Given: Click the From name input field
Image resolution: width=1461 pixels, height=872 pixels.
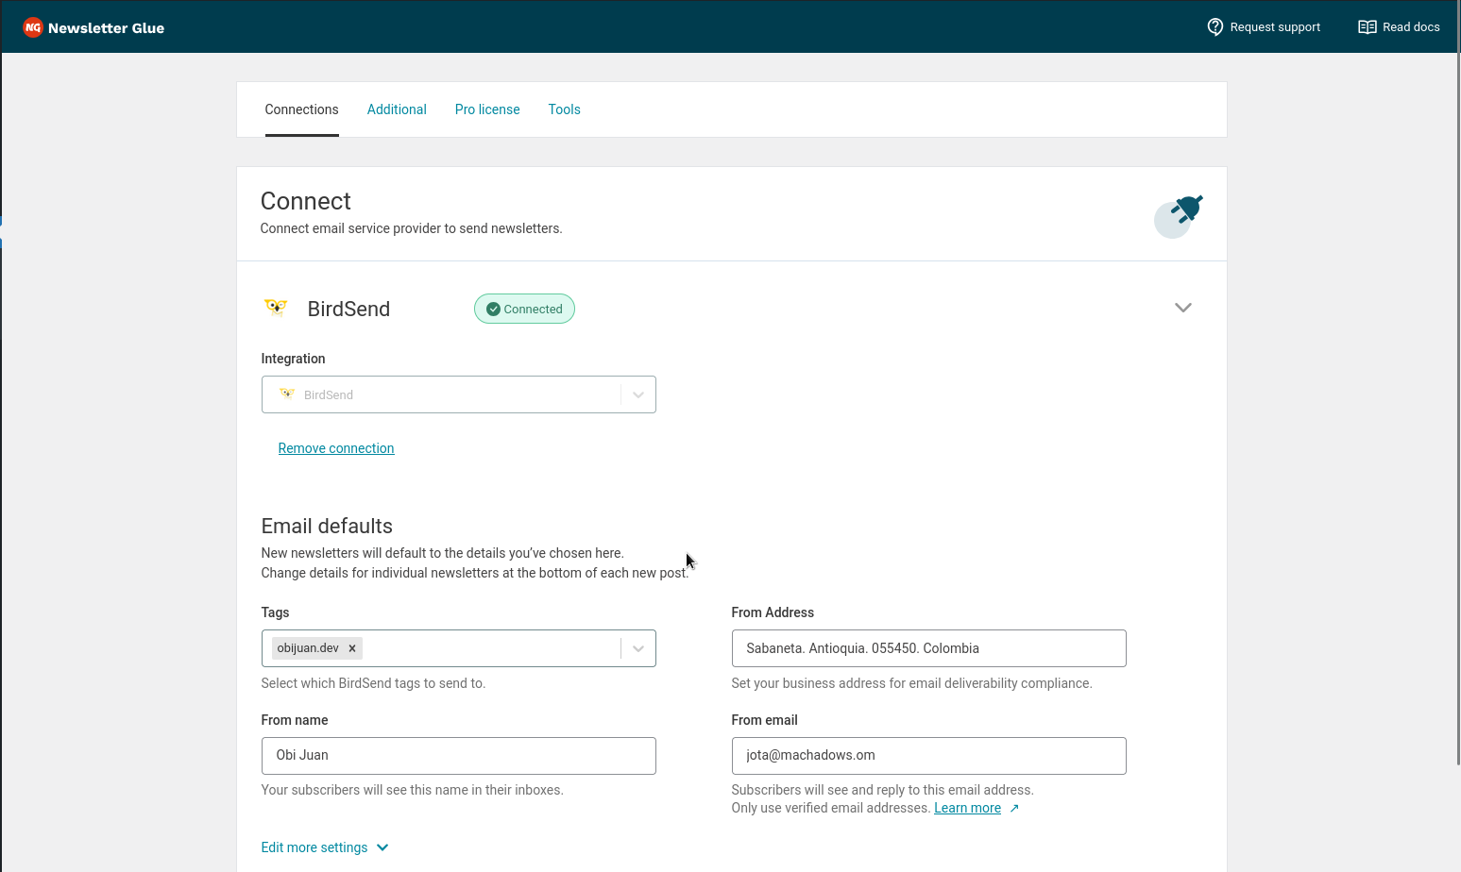Looking at the screenshot, I should point(459,756).
